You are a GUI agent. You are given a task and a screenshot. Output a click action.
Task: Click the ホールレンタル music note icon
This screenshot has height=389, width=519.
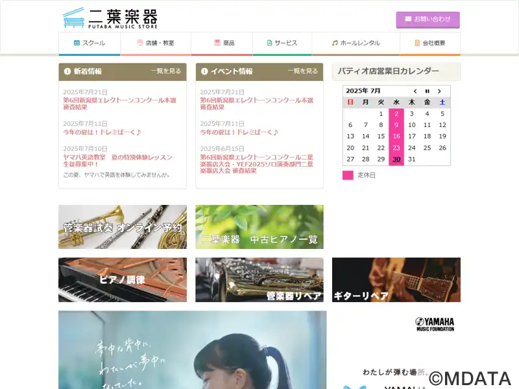(x=335, y=43)
